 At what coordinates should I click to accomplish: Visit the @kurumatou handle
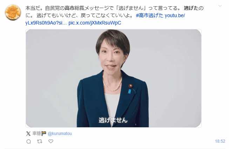coord(60,134)
